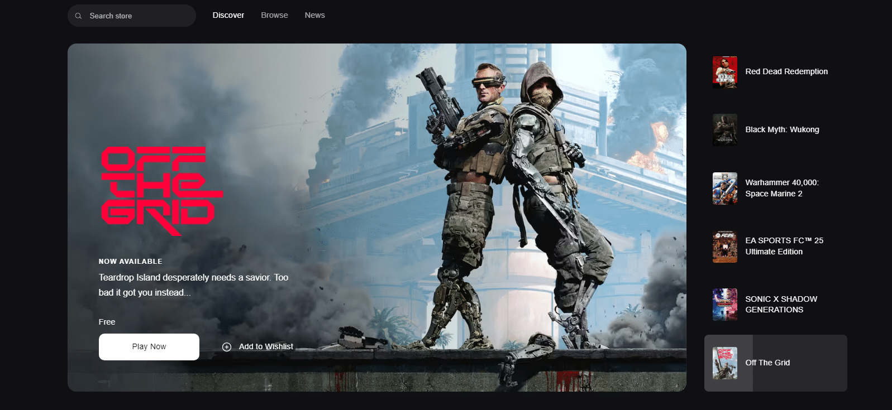Viewport: 892px width, 410px height.
Task: Click the Play Now button
Action: [x=149, y=347]
